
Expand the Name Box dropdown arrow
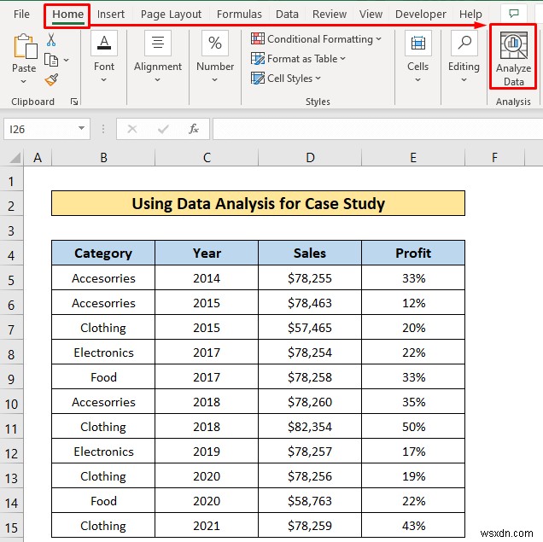(x=82, y=129)
